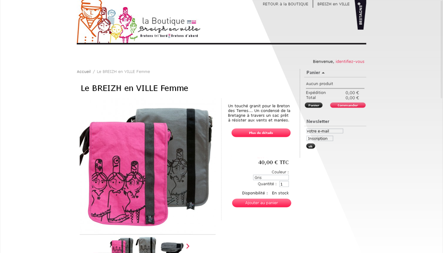Screen dimensions: 443x253
Task: Open the Bretagne badge in the header
Action: pos(361,15)
